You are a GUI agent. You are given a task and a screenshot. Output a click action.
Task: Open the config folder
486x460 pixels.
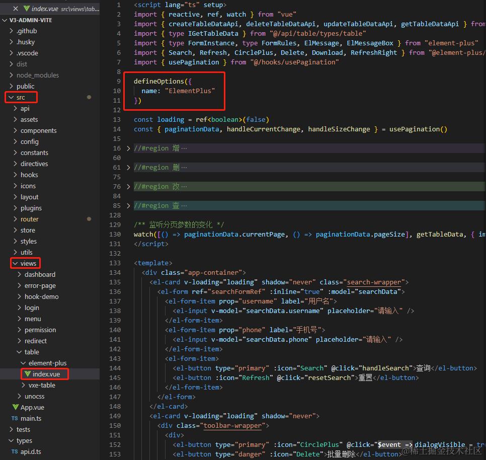pos(30,141)
